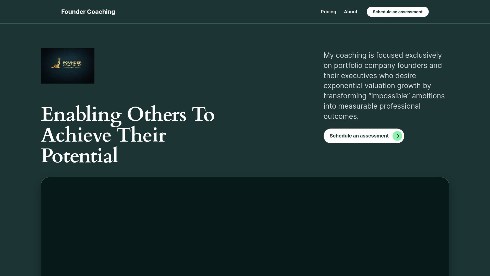Click the quoted word impossible in paragraph
Image resolution: width=490 pixels, height=276 pixels.
click(389, 96)
